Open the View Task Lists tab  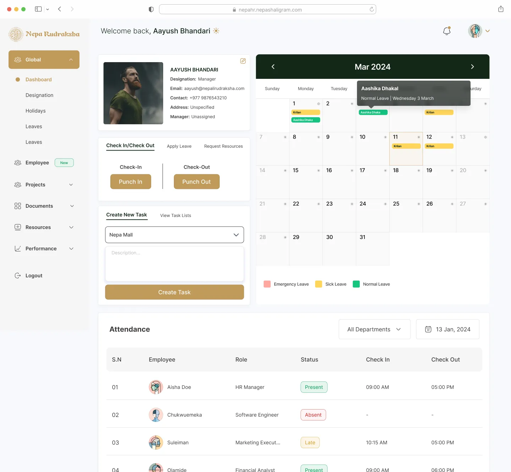(175, 215)
